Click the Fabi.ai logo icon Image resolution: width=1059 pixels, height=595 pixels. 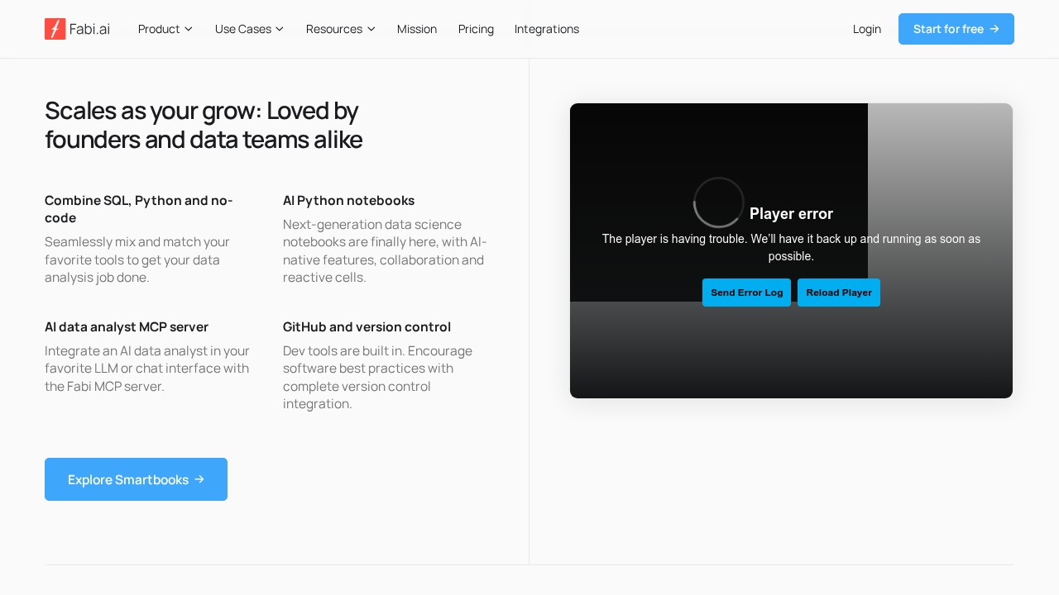point(55,29)
